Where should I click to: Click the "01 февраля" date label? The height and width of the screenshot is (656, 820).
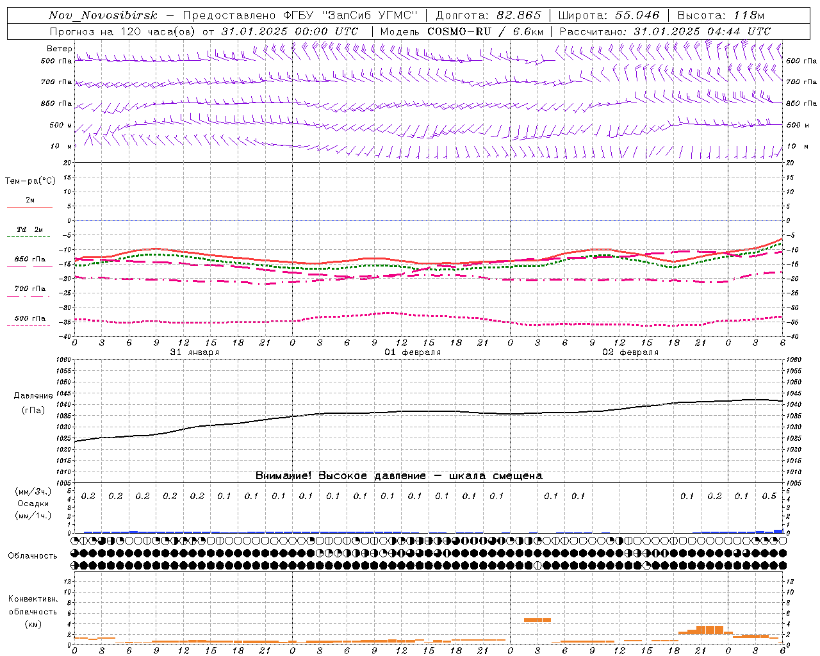coord(413,352)
